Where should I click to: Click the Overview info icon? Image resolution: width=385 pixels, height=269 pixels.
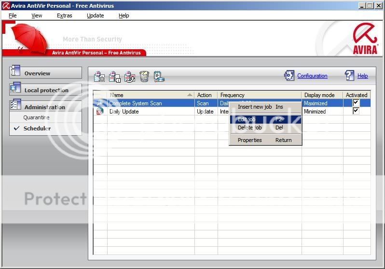(x=15, y=71)
